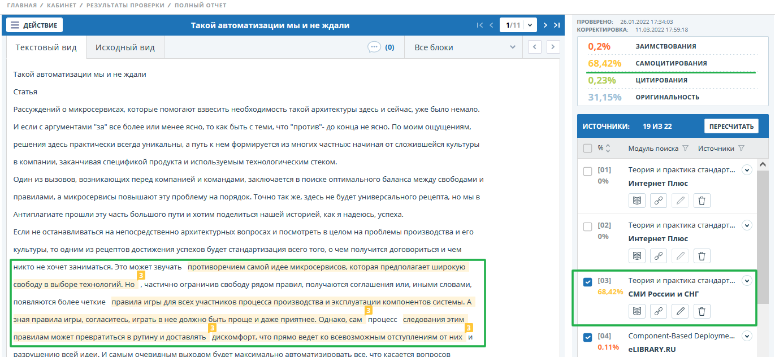Open comments via speech bubble icon
Viewport: 775px width, 357px height.
(x=374, y=47)
